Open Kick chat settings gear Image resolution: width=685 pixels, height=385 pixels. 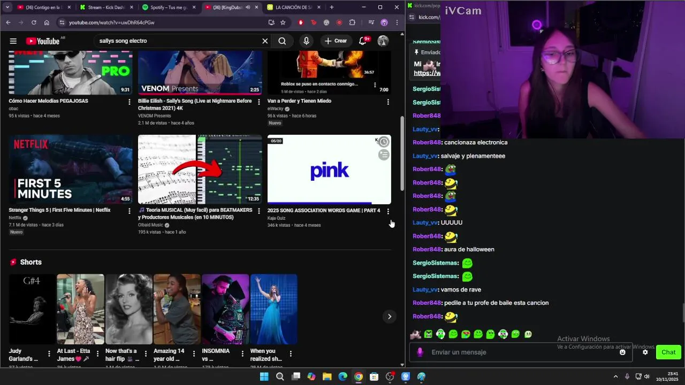click(x=645, y=352)
